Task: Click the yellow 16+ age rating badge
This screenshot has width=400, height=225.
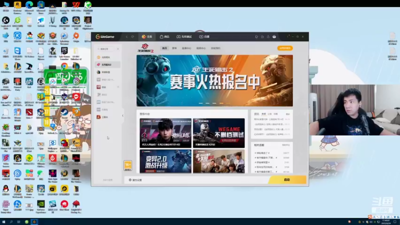Action: click(128, 165)
